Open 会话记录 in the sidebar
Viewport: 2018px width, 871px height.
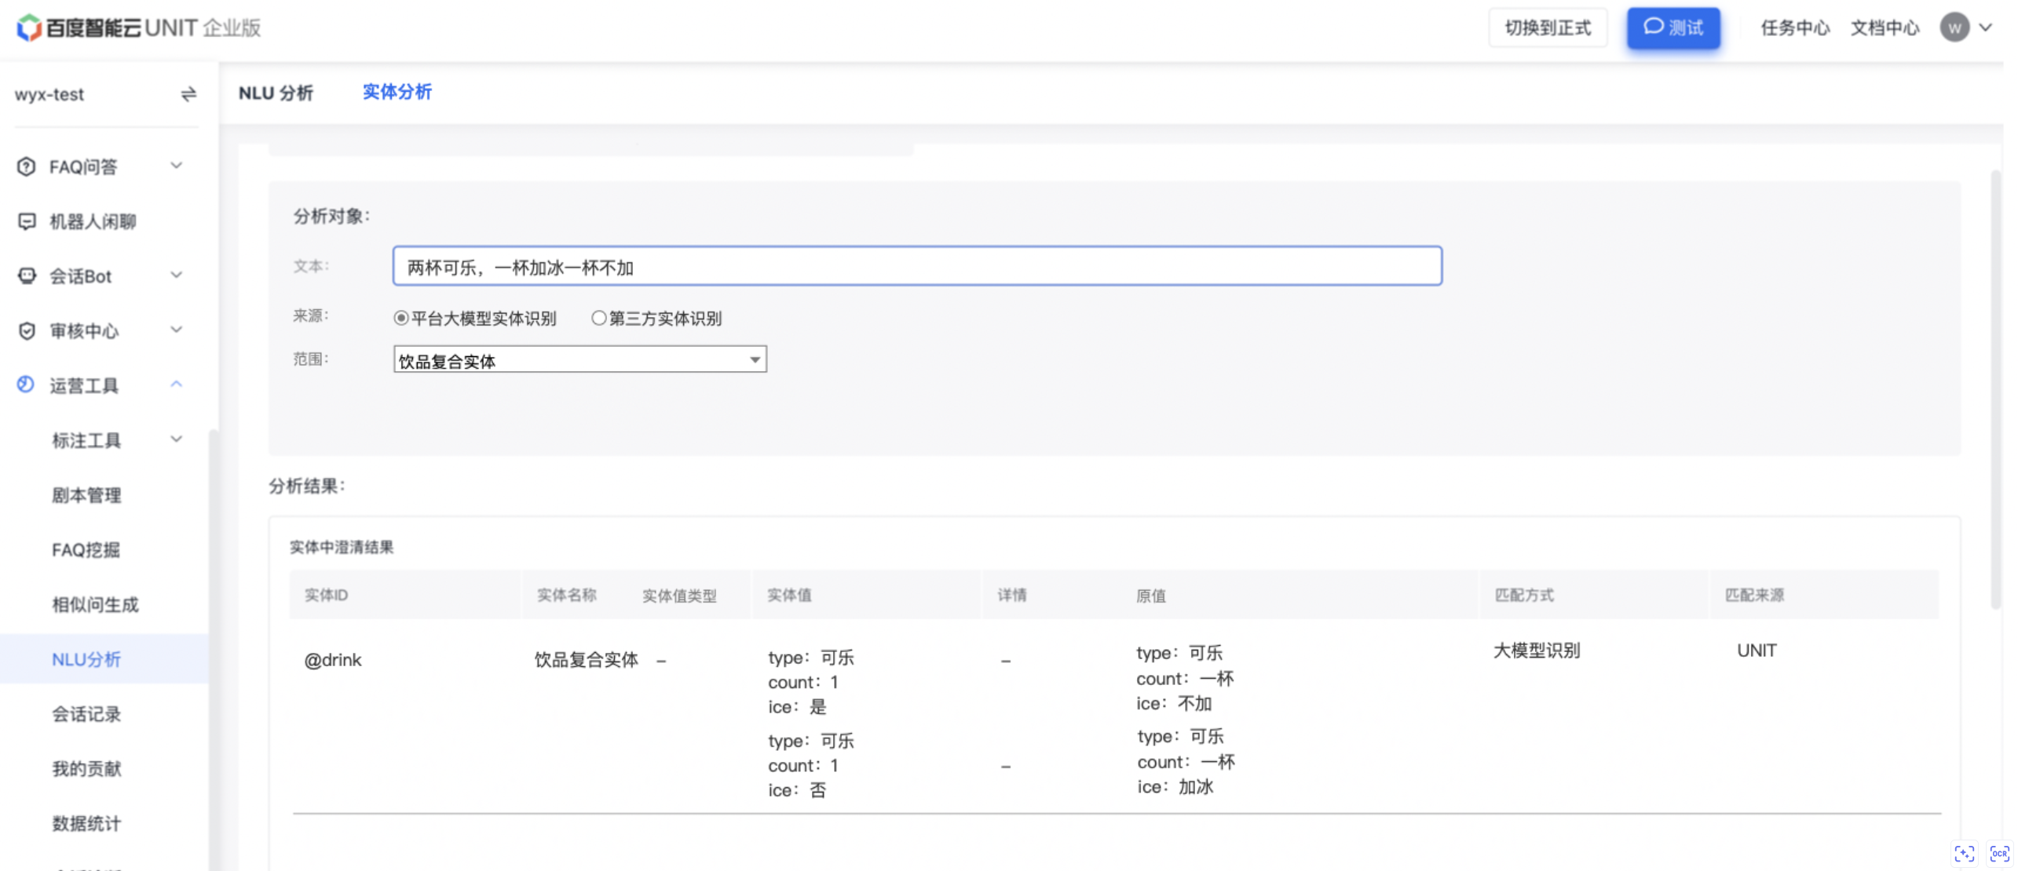coord(86,714)
